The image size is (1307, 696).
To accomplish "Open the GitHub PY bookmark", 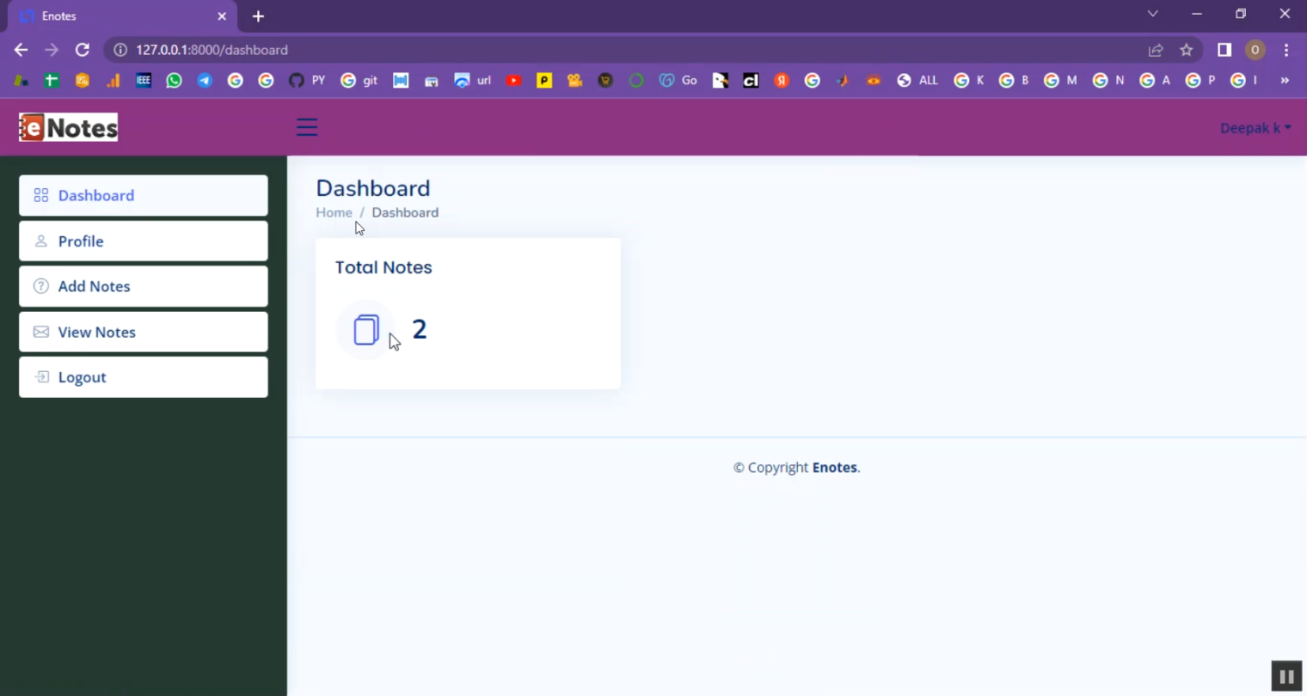I will (x=307, y=80).
